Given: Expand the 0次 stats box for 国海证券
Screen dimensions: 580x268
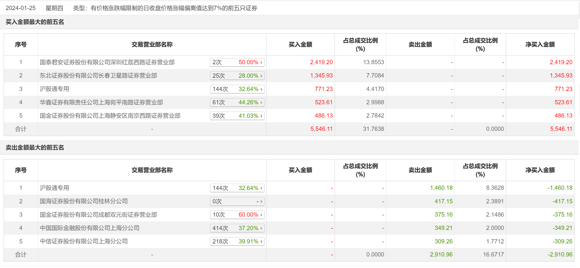Looking at the screenshot, I should (237, 201).
